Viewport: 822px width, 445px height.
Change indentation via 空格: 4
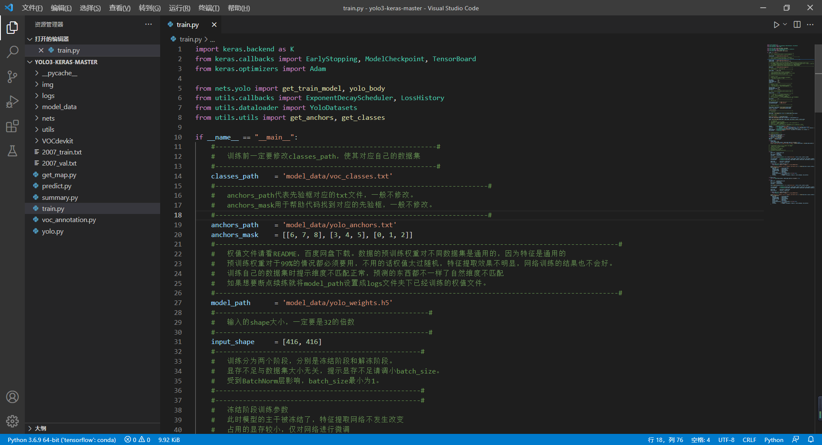700,439
